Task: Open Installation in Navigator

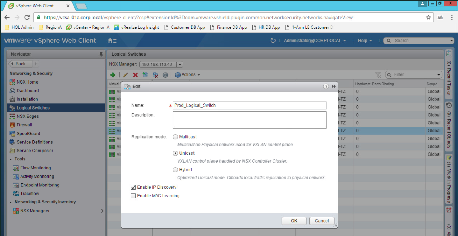Action: click(27, 99)
